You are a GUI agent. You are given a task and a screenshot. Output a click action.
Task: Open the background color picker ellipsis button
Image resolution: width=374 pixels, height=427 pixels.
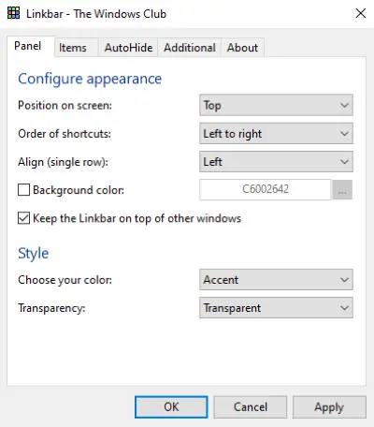tap(342, 190)
